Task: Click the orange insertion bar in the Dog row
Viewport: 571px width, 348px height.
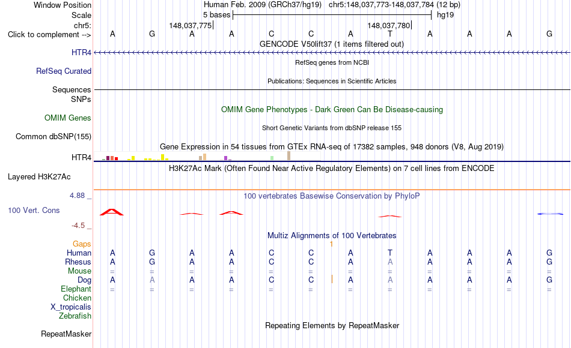Action: [x=332, y=279]
